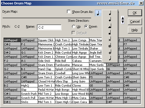This screenshot has width=145, height=108.
Task: Select the High Tom 2 cell
Action: coord(63,40)
